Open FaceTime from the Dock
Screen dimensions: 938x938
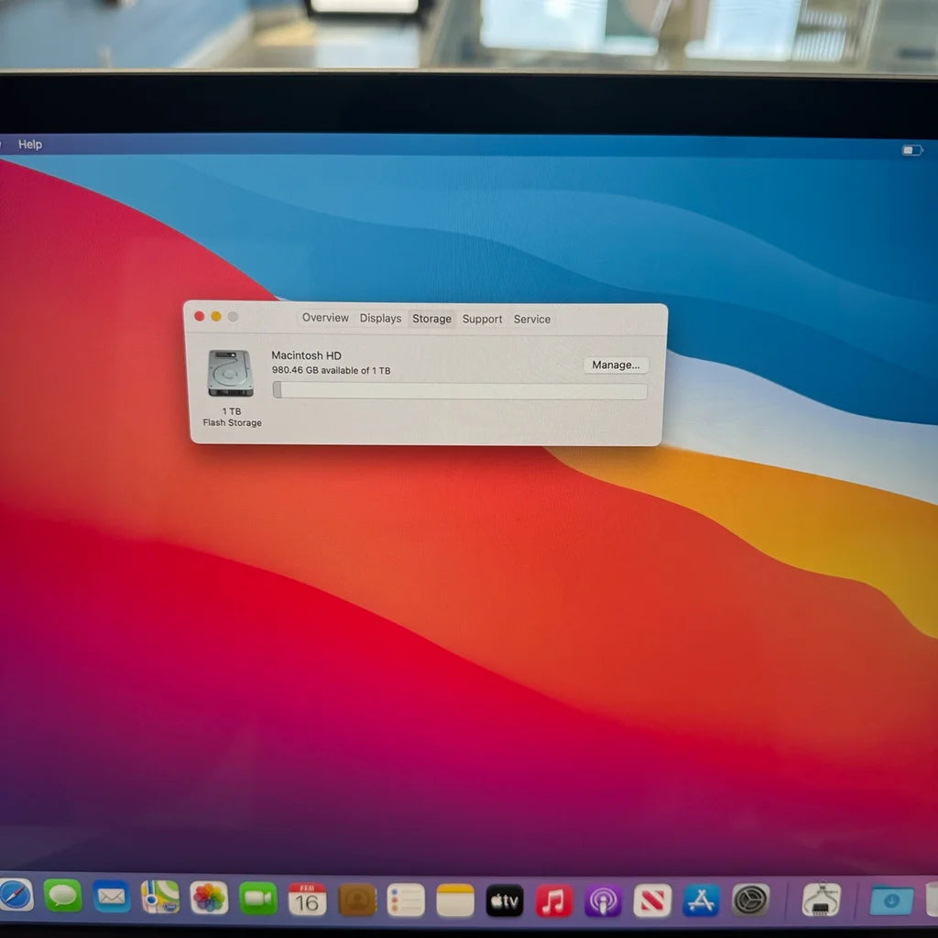[x=257, y=899]
